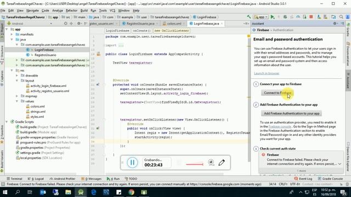
Task: Click the Make Project hammer icon
Action: pyautogui.click(x=248, y=17)
